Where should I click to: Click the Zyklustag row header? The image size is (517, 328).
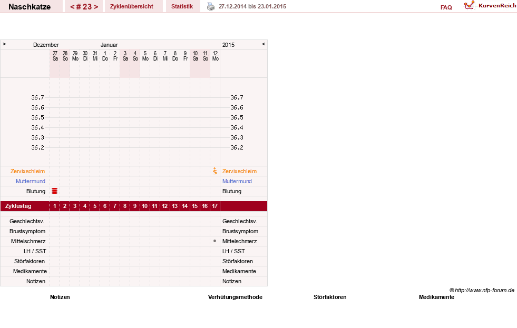[x=18, y=206]
